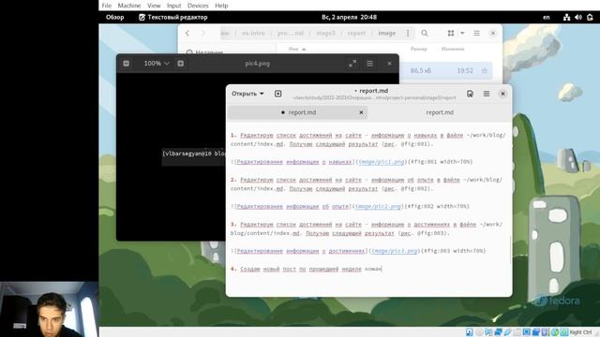Open the path bar three-dot menu

pos(408,34)
